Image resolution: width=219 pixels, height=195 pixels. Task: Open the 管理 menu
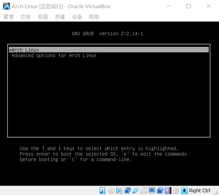pyautogui.click(x=8, y=17)
